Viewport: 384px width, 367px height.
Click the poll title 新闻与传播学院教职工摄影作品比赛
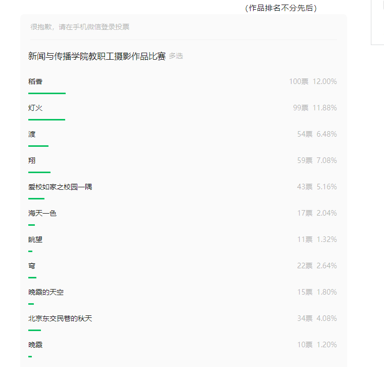[97, 56]
